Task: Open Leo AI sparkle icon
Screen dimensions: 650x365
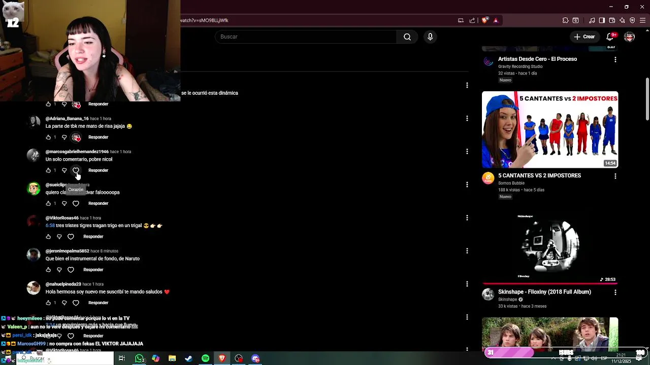Action: coord(622,20)
